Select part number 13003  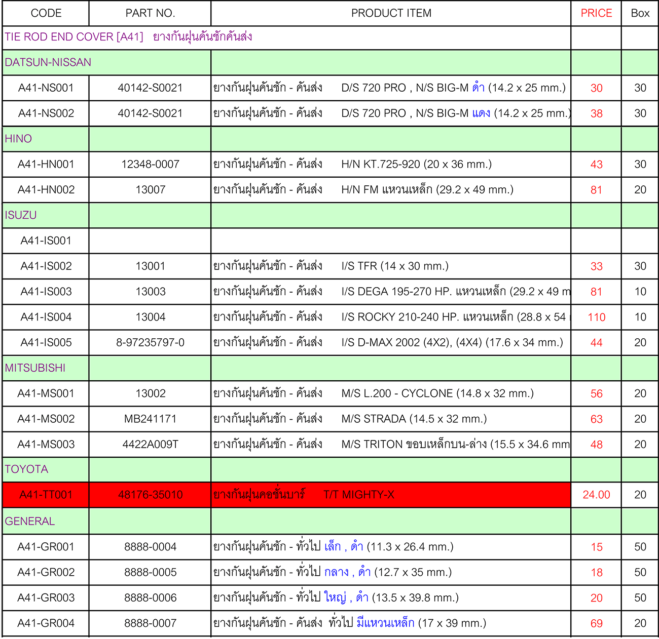(x=151, y=292)
